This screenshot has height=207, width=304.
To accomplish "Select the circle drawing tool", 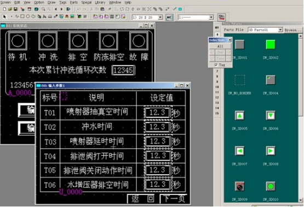I will pos(28,16).
